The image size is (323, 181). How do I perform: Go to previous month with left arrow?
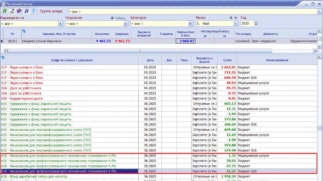(231, 18)
